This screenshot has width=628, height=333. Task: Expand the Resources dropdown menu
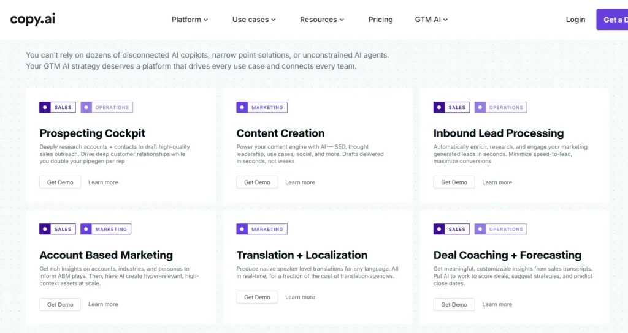coord(321,20)
